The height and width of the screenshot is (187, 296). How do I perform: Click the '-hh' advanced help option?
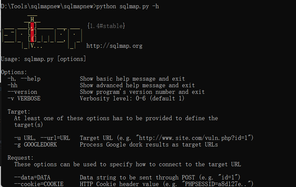[x=12, y=85]
